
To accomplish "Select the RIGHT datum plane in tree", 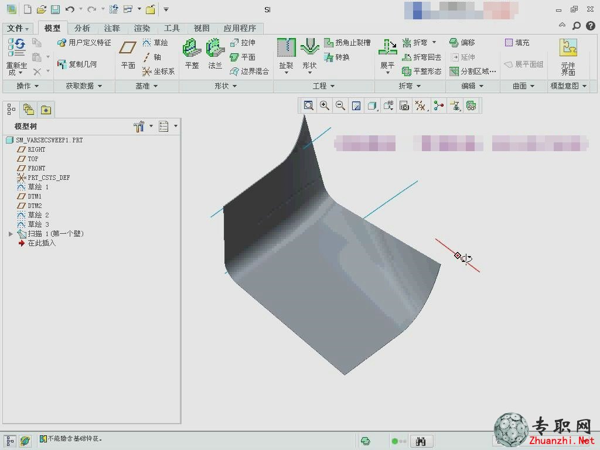I will (32, 149).
